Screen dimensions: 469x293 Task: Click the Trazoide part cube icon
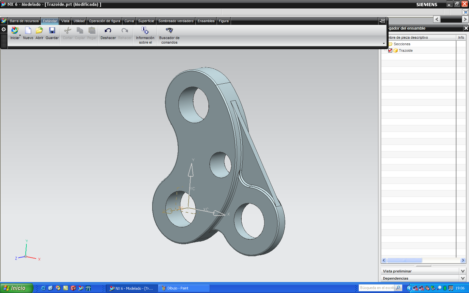pos(395,50)
